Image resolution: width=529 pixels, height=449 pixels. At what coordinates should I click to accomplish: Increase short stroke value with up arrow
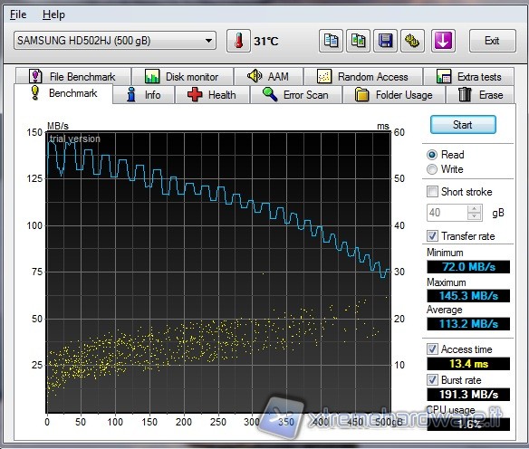tap(475, 208)
